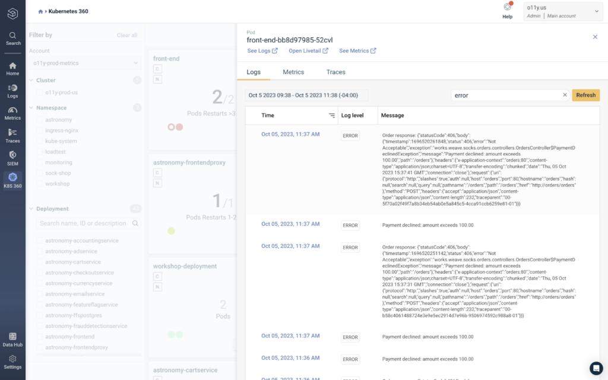Select the o11y-prod-us cluster checkbox
The image size is (608, 380).
click(39, 92)
